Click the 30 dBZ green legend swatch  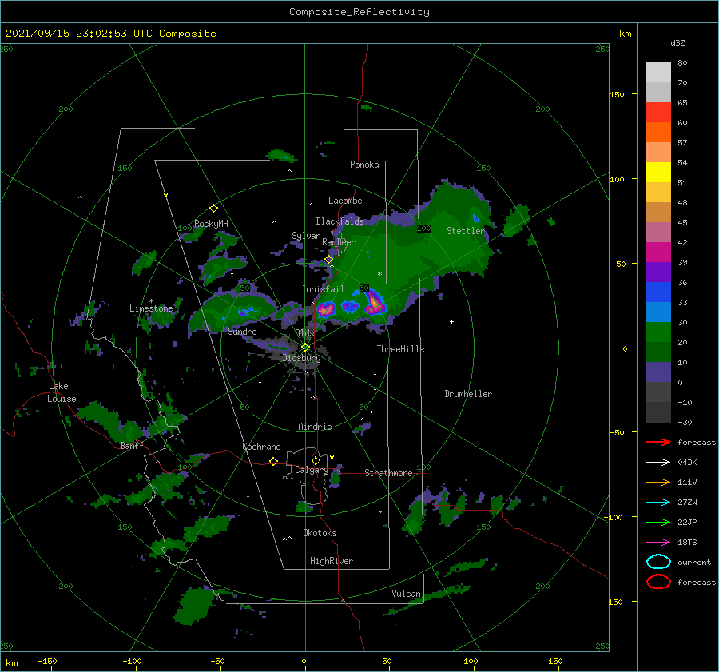658,332
